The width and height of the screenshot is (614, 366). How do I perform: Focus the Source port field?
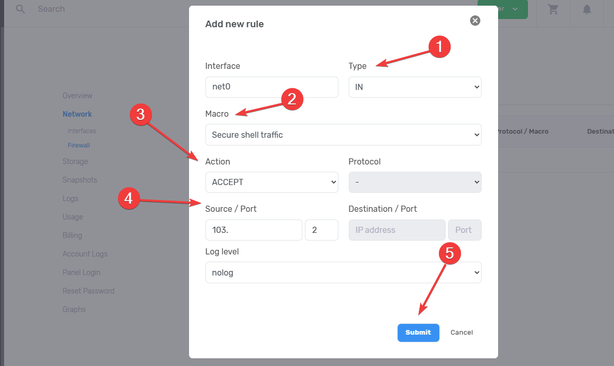321,230
